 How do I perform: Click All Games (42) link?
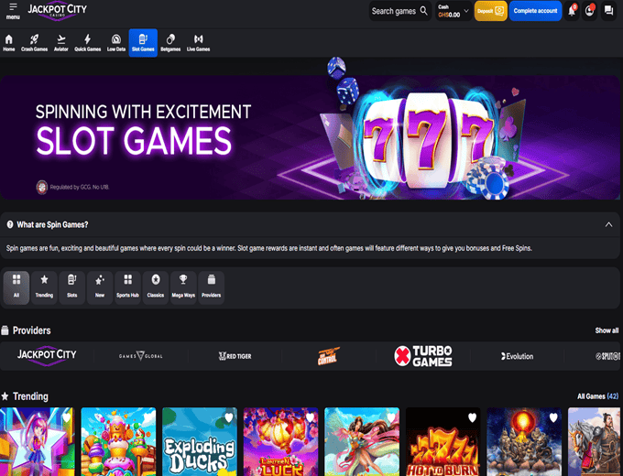pos(597,396)
